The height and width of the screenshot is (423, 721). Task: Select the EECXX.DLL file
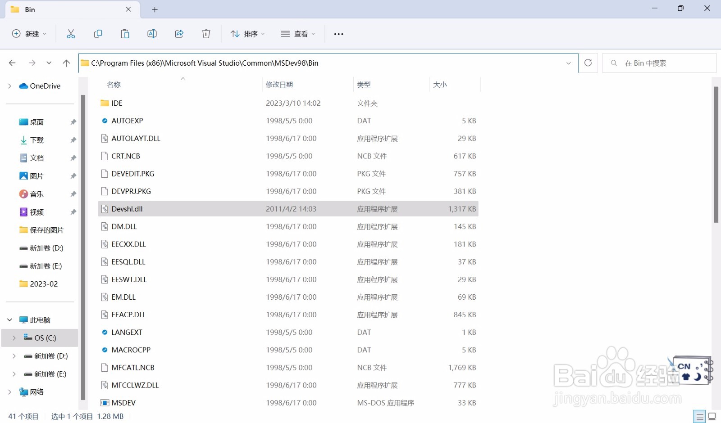(288, 244)
